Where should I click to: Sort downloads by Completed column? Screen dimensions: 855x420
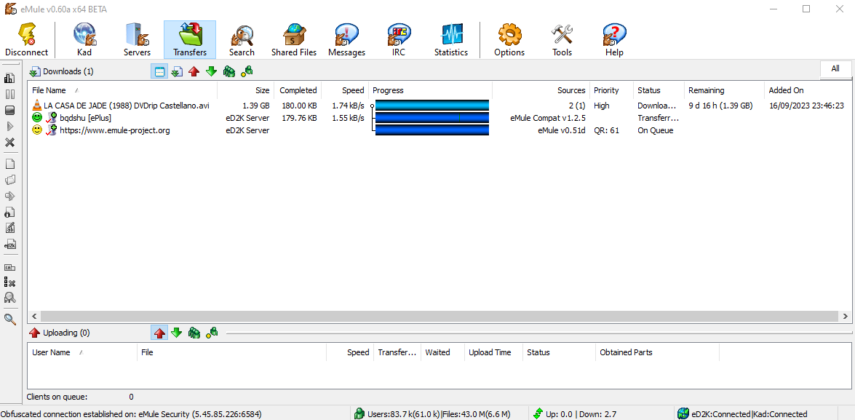(x=298, y=90)
